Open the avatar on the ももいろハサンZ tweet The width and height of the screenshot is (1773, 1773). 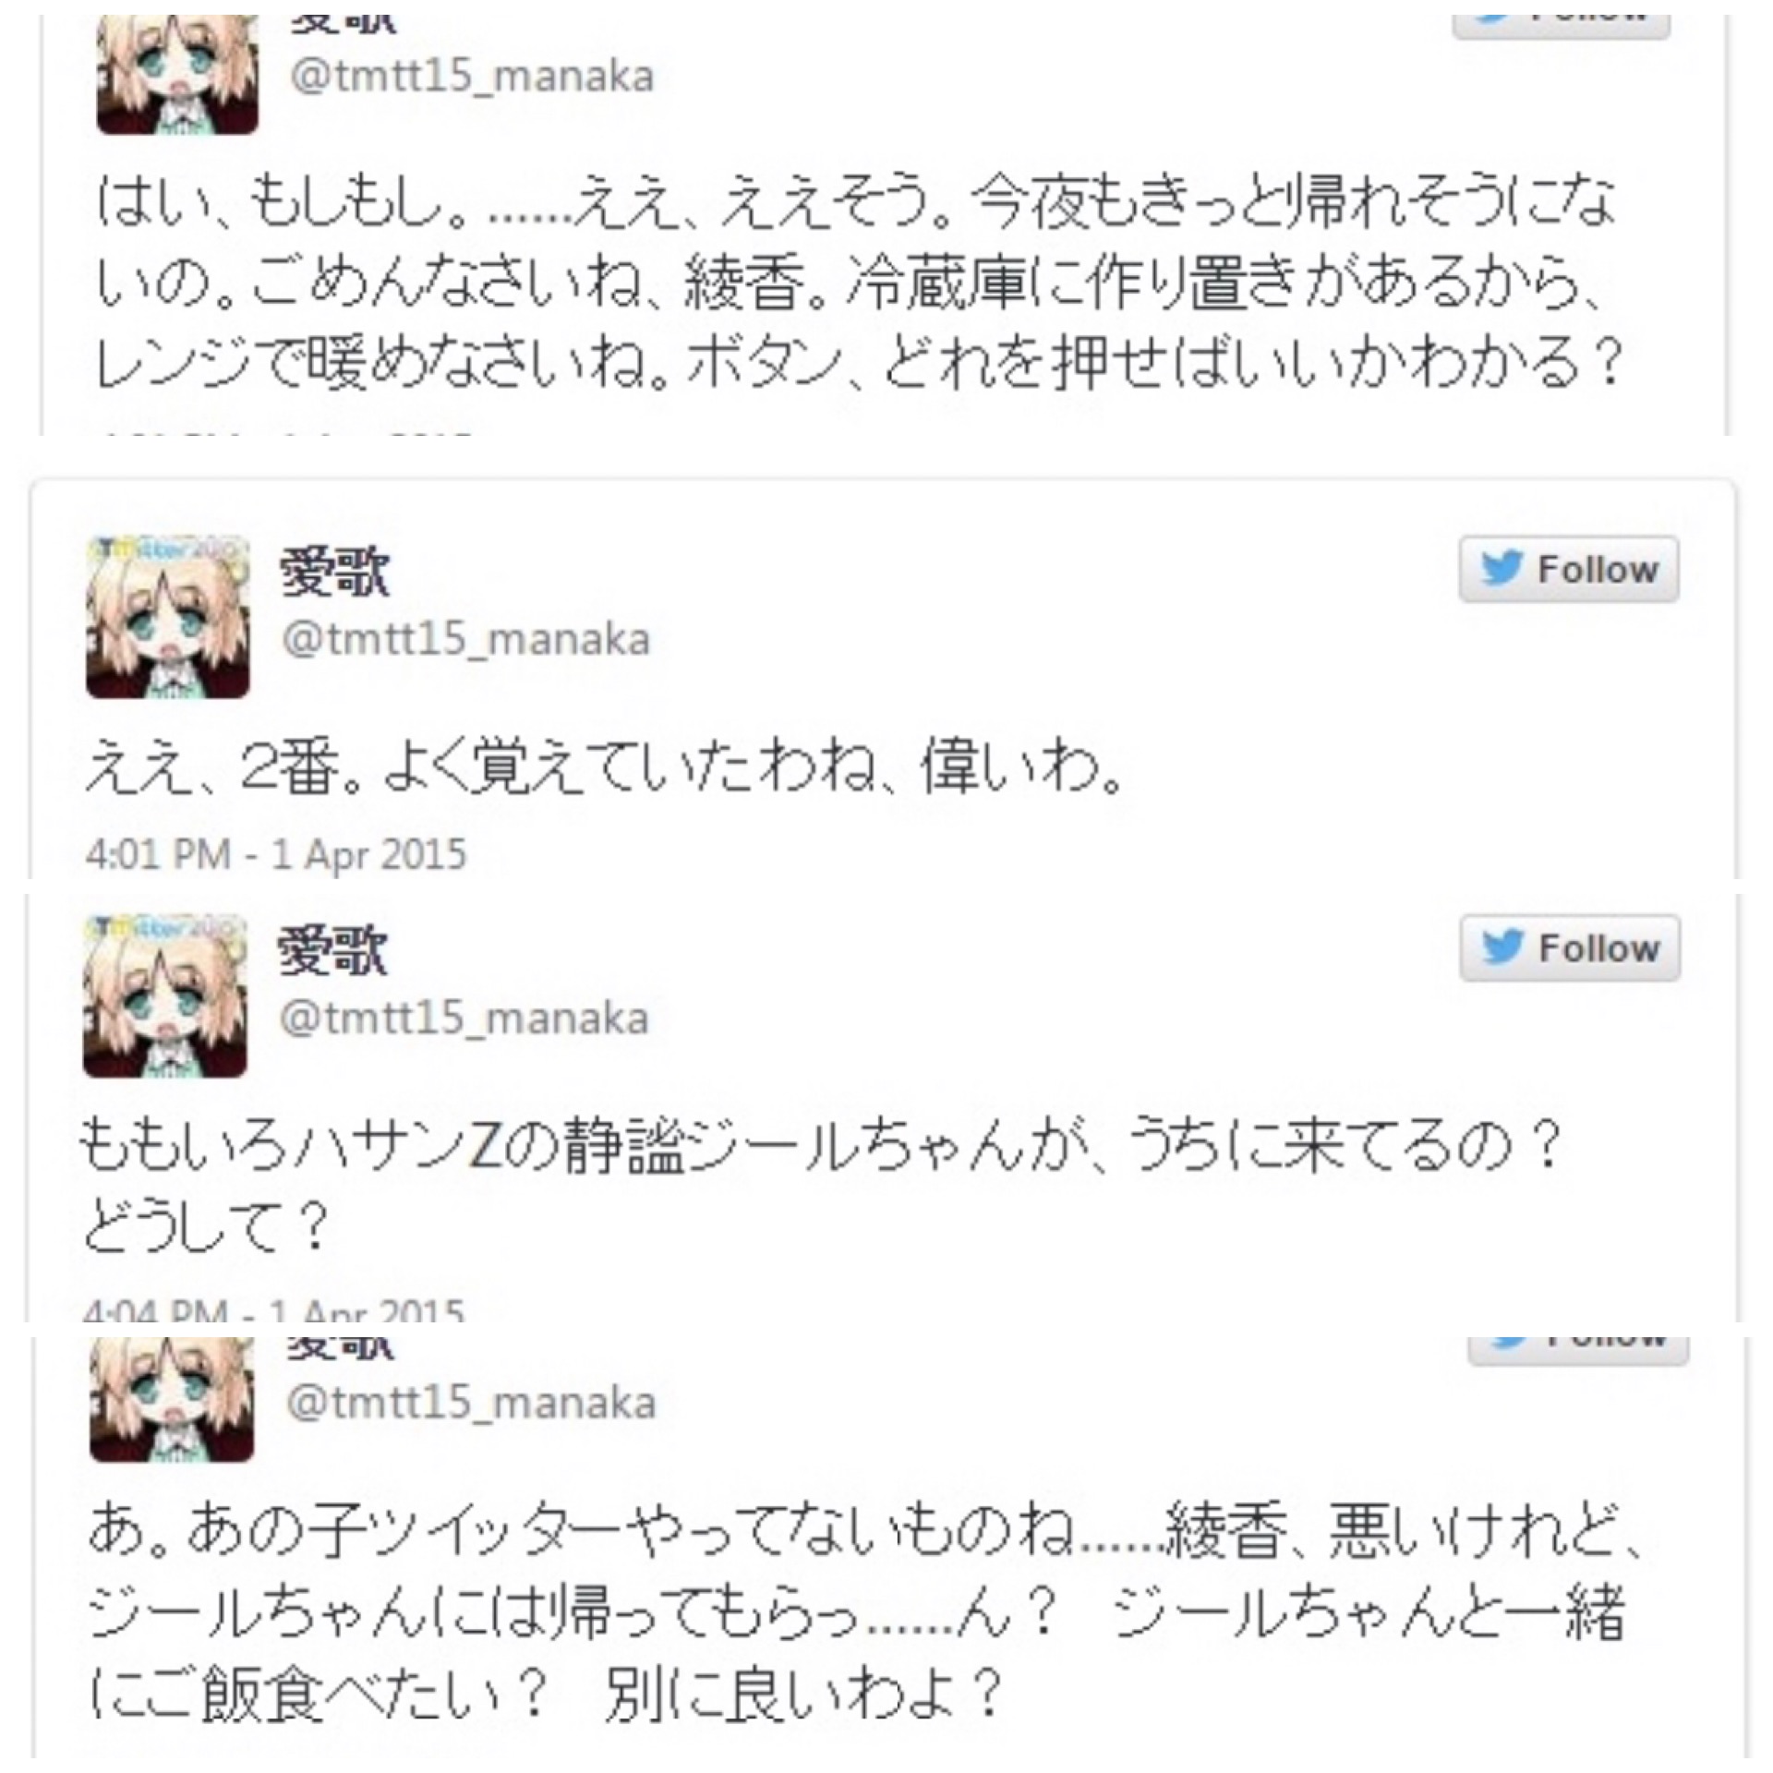(166, 996)
